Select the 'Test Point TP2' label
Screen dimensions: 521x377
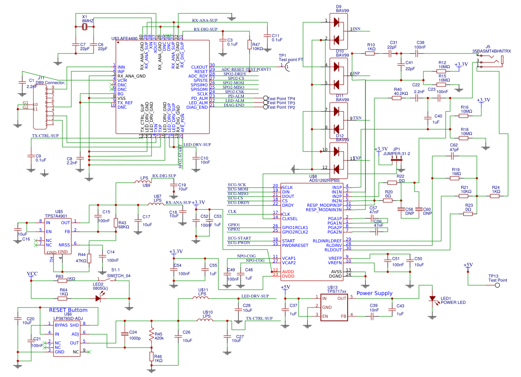pos(281,107)
